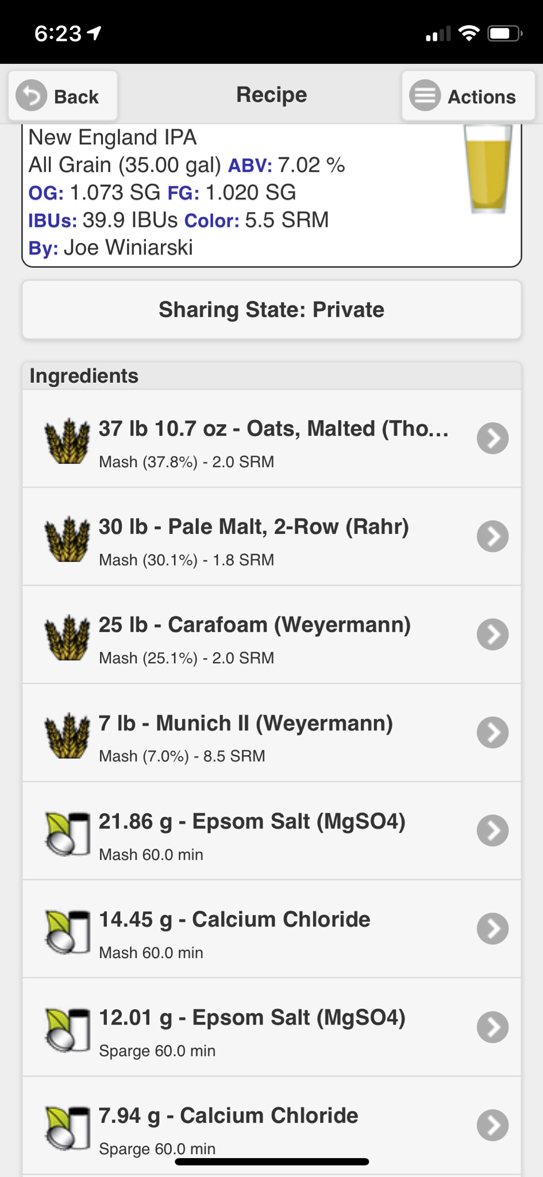Open chevron for 21.86 g Epsom Salt

coord(492,830)
